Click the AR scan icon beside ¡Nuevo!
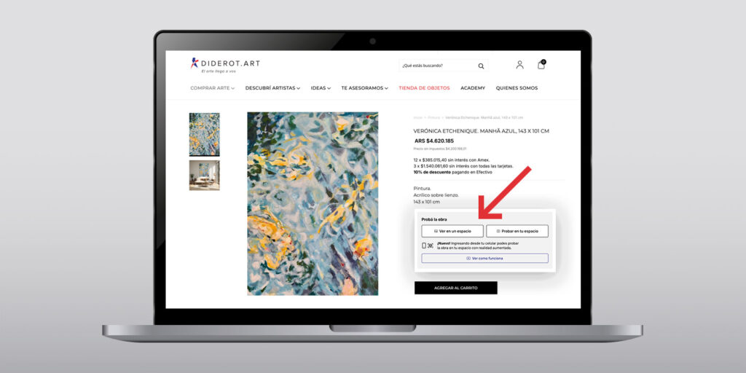746x373 pixels. (431, 246)
